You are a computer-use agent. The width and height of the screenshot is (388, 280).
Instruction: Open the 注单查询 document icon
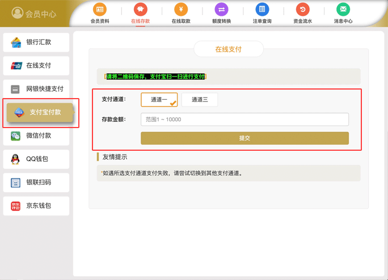262,9
